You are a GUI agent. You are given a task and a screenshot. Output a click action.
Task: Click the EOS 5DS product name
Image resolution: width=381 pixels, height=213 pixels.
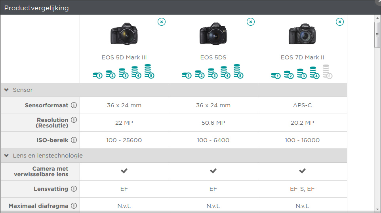213,57
